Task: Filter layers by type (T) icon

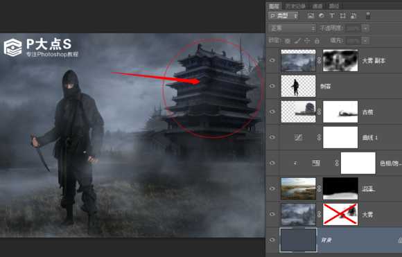Action: click(x=332, y=16)
